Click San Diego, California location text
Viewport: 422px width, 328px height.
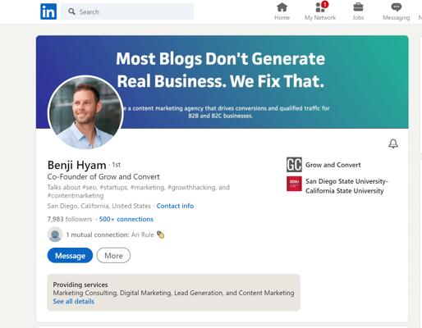99,206
